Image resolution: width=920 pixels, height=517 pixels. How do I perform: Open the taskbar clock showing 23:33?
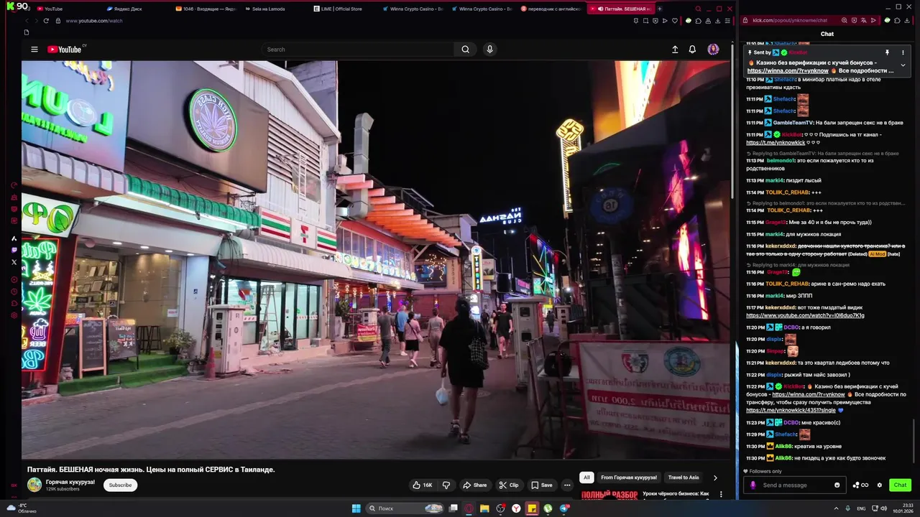(903, 508)
